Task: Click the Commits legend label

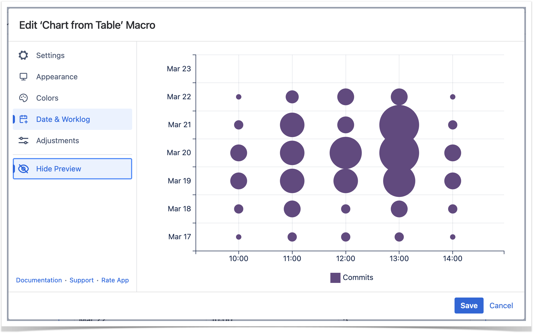Action: tap(358, 278)
